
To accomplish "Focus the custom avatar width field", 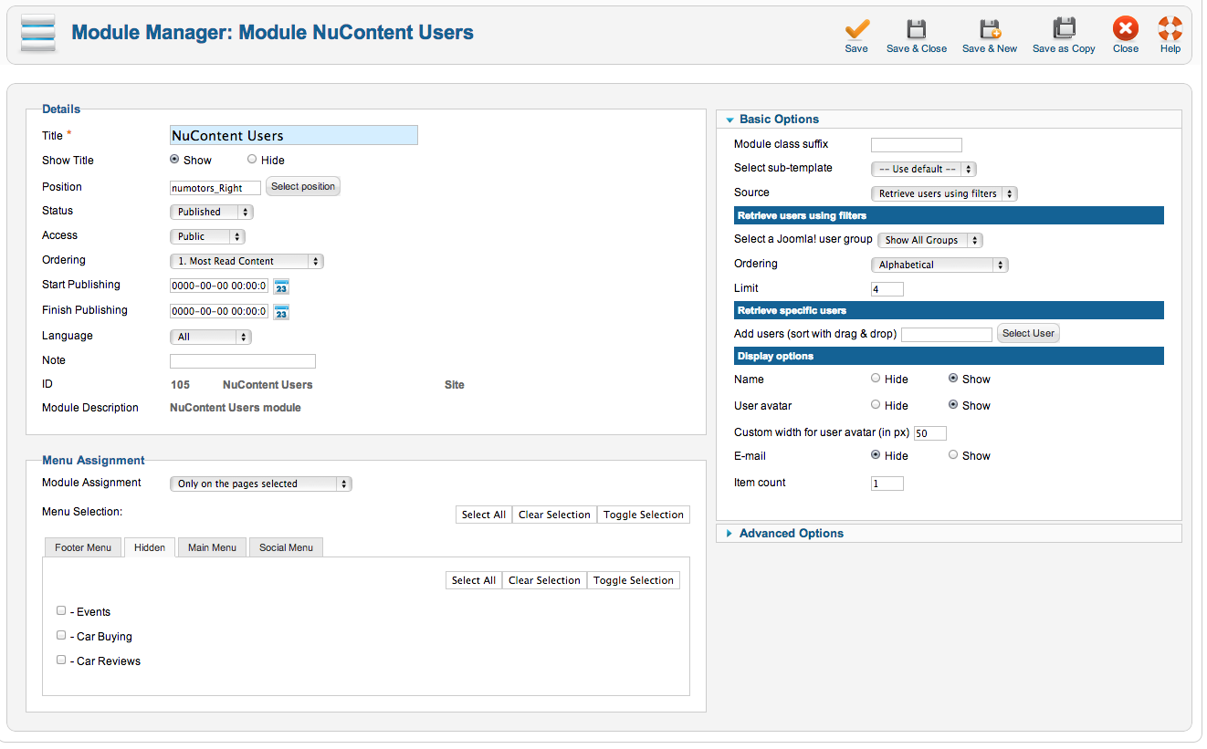I will pyautogui.click(x=930, y=433).
